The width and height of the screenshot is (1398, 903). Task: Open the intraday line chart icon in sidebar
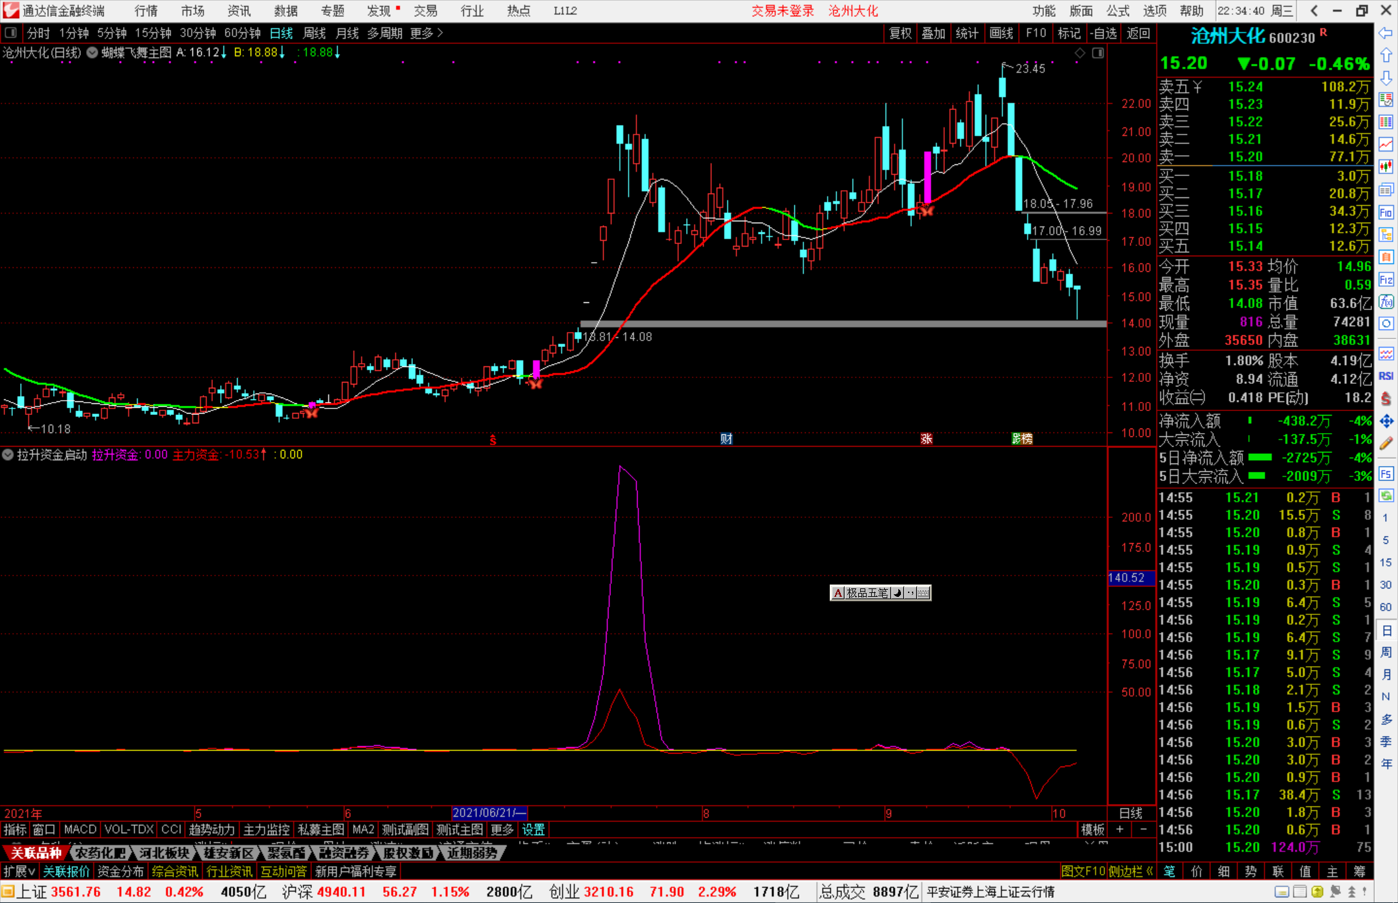tap(1386, 145)
